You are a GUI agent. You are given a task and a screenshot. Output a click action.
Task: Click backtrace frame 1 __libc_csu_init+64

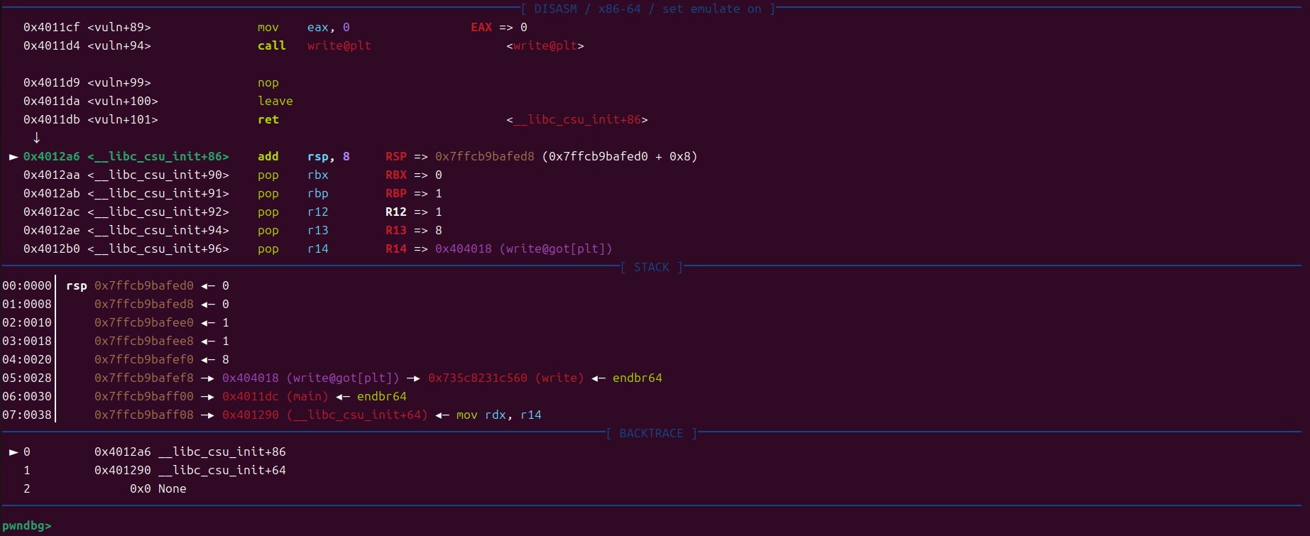pos(222,471)
